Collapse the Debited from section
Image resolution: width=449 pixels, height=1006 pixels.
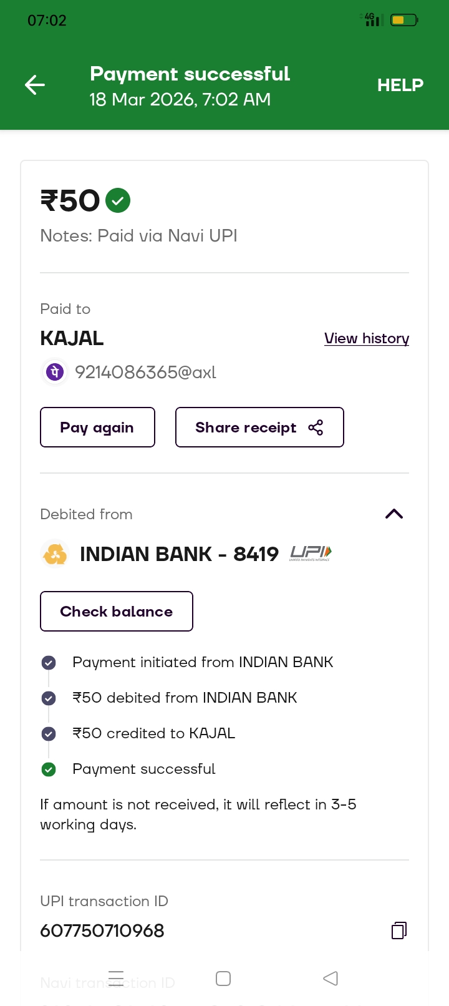pos(394,514)
